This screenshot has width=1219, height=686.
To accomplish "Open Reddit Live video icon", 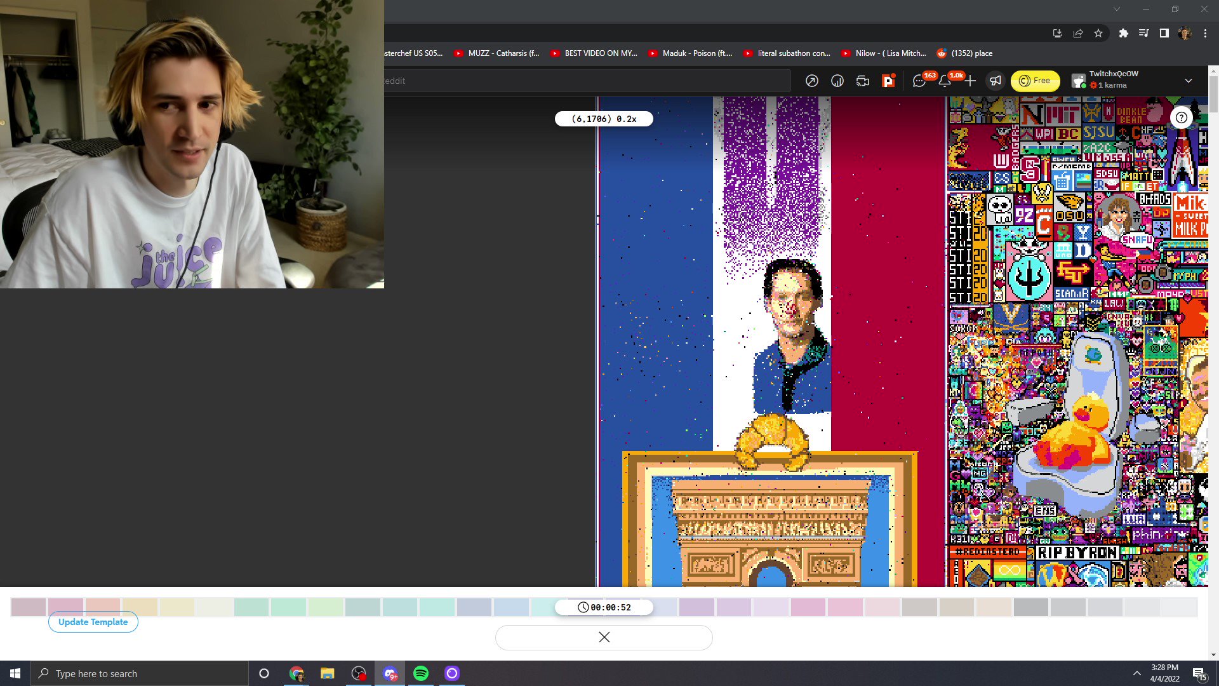I will click(x=862, y=81).
